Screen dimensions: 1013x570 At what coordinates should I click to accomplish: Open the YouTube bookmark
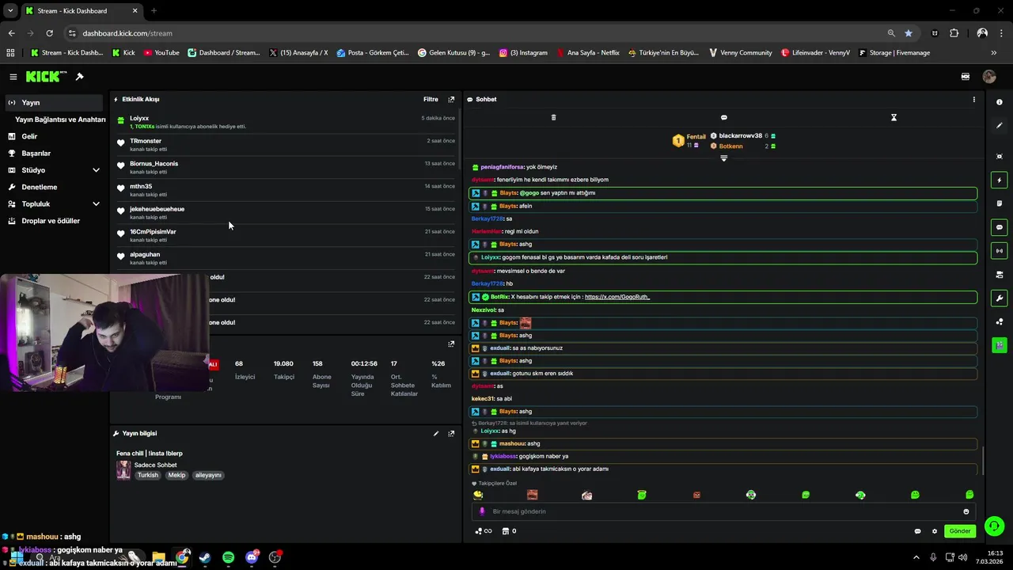[x=161, y=52]
